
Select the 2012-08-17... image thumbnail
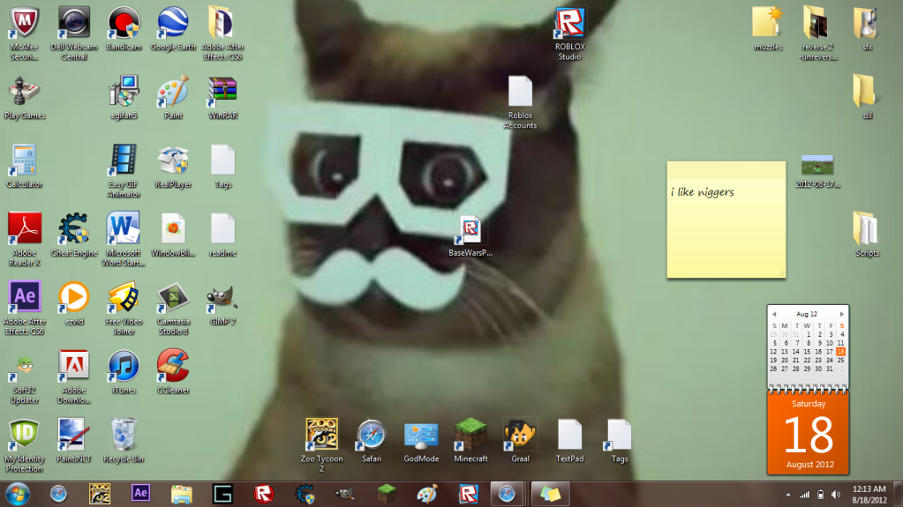(817, 171)
